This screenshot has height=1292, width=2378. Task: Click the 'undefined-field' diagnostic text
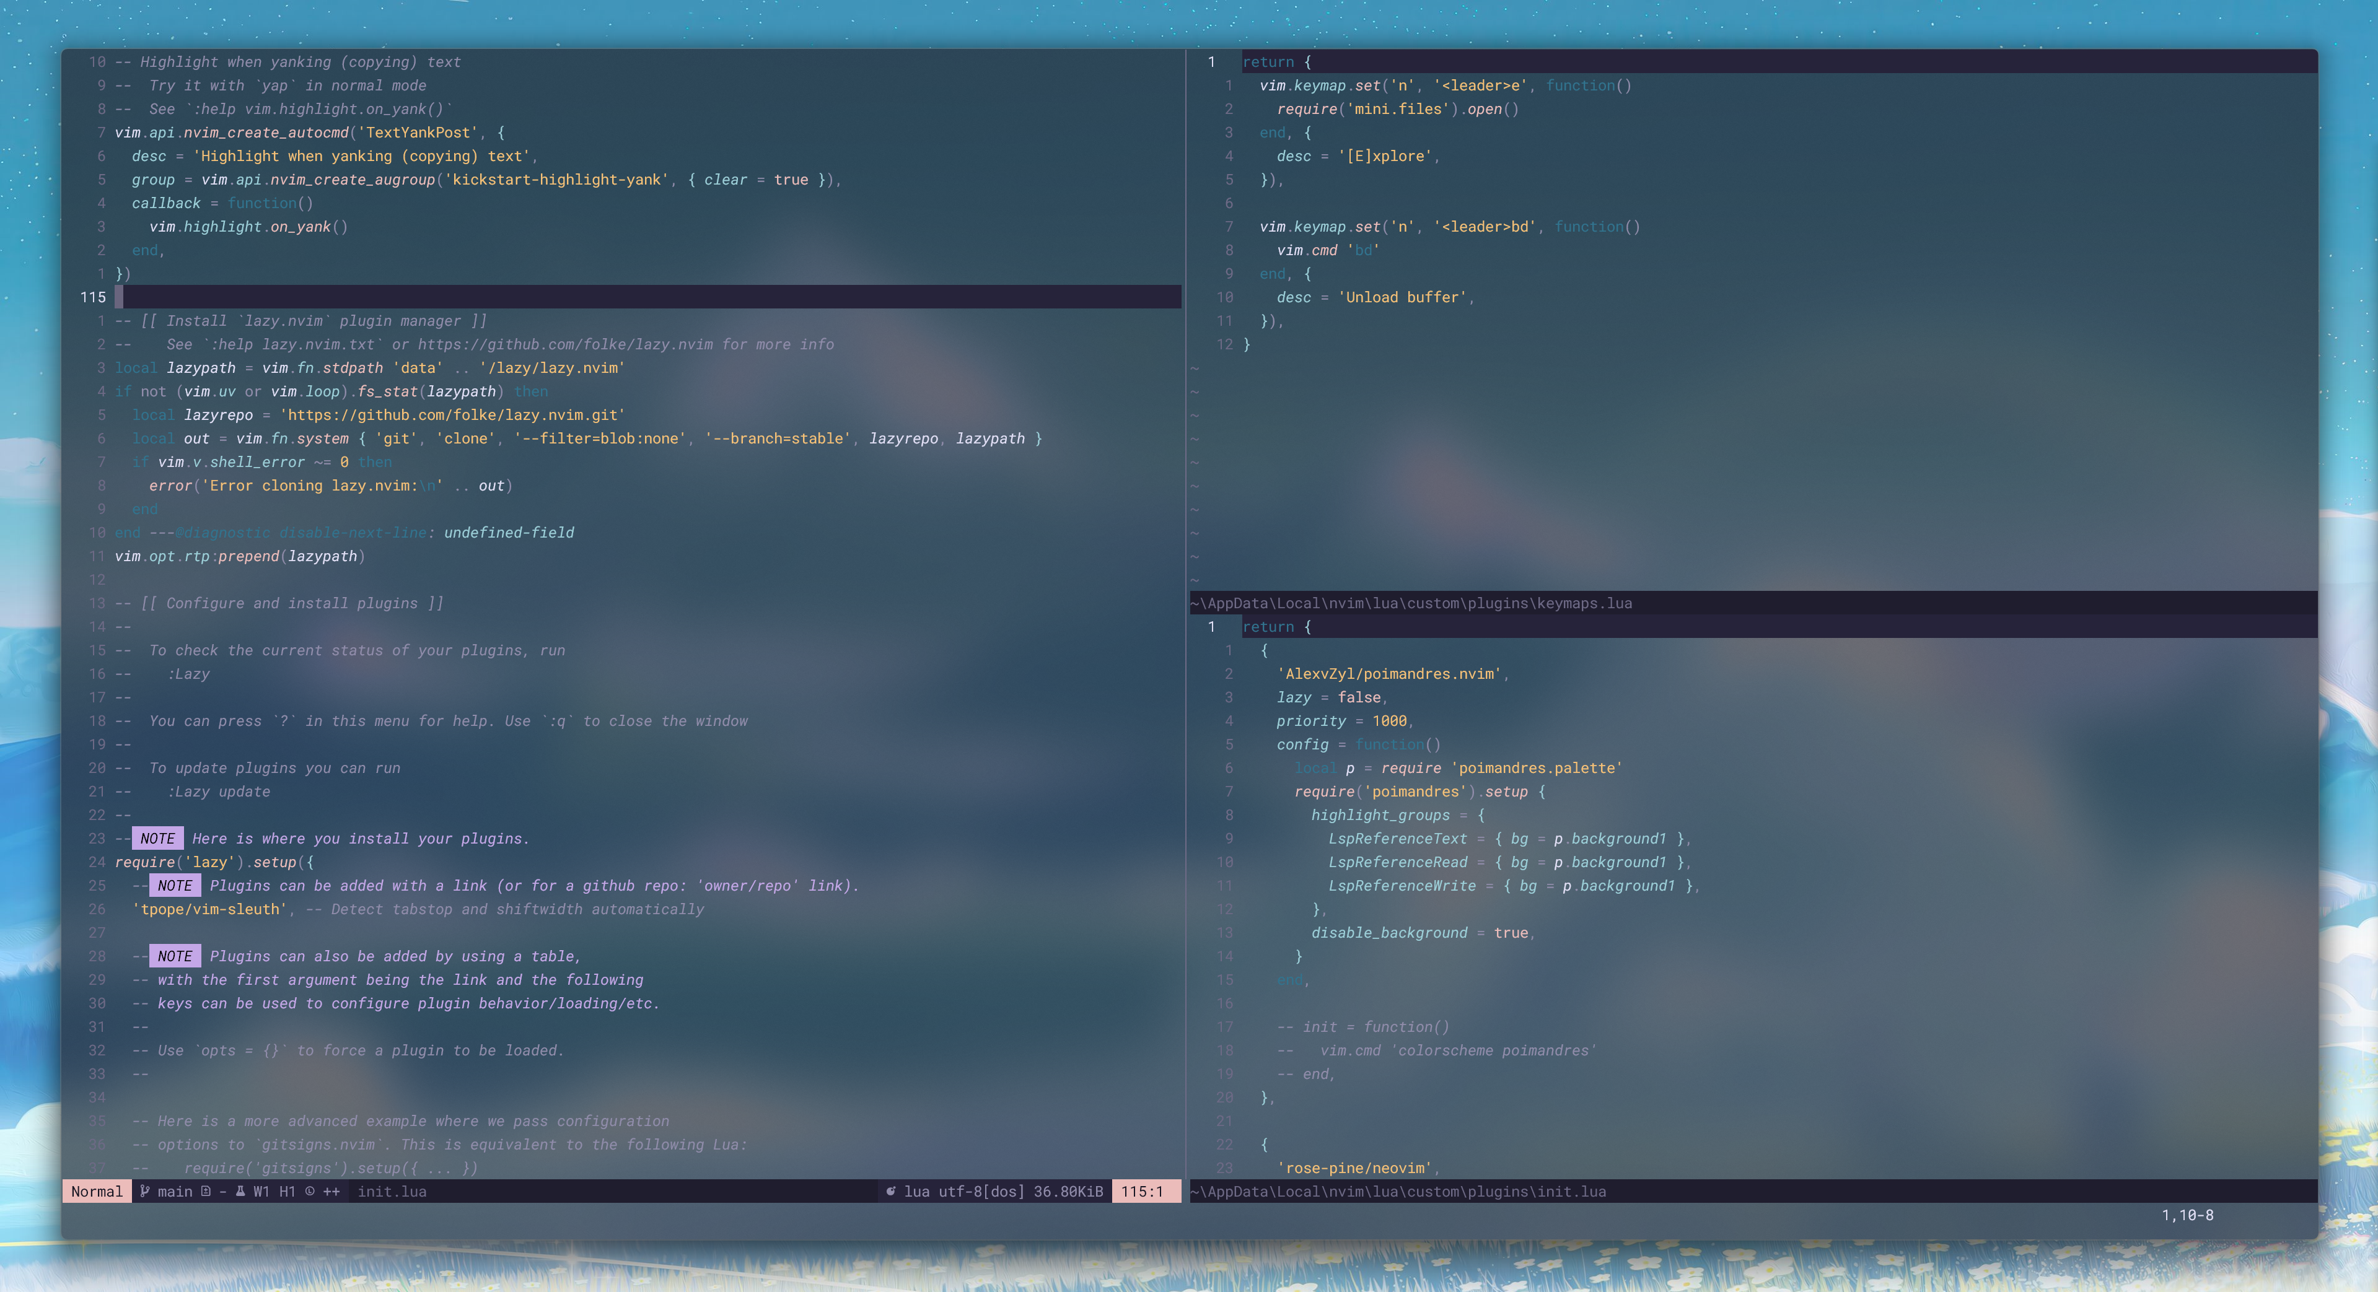pyautogui.click(x=509, y=533)
